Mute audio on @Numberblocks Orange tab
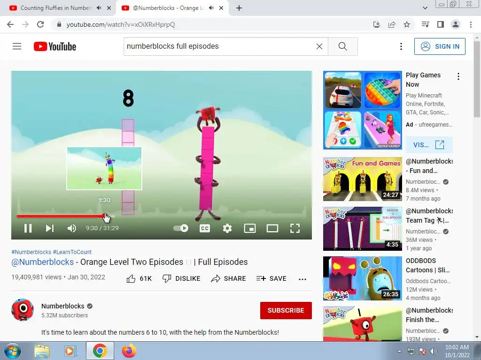481x360 pixels. tap(211, 8)
